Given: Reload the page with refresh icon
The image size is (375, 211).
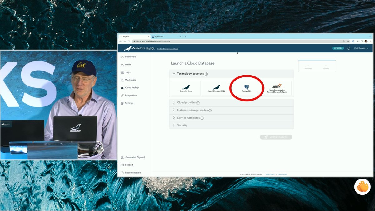Looking at the screenshot, I should click(129, 41).
